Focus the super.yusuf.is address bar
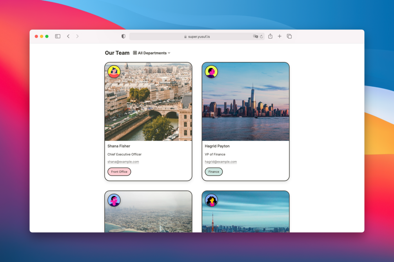394x262 pixels. (197, 36)
